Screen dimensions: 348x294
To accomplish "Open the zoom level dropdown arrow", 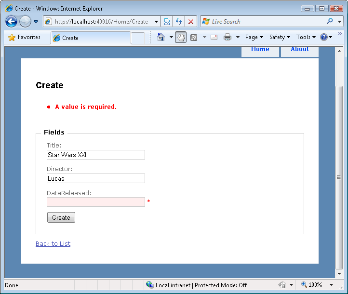I will [331, 285].
